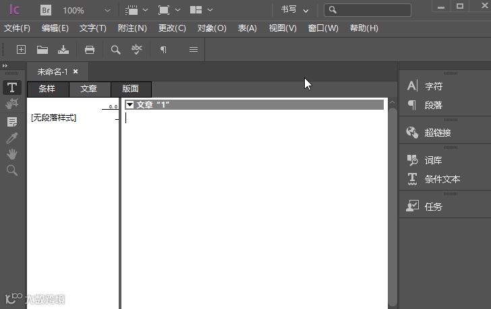Select the Position tool

point(12,104)
